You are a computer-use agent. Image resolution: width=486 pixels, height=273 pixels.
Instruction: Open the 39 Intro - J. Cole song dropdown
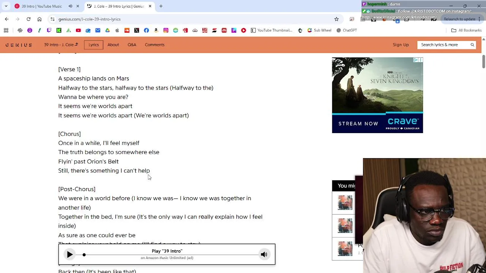click(x=61, y=45)
